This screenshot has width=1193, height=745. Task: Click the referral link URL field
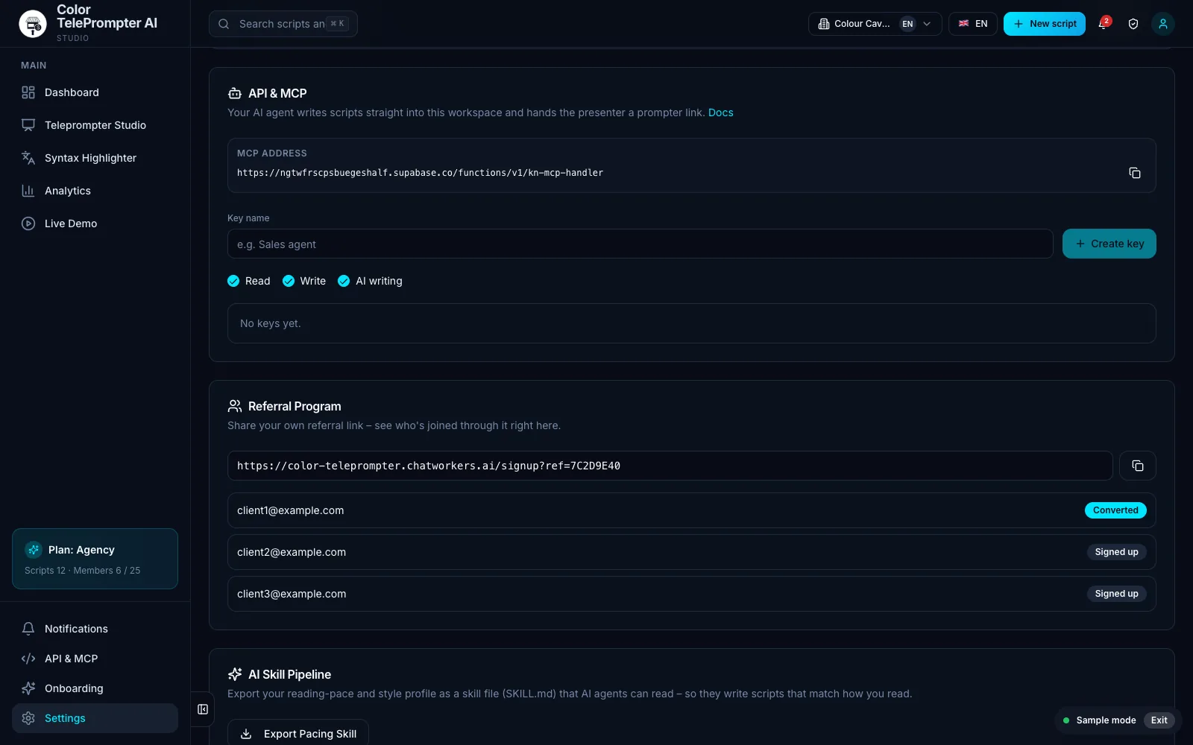click(670, 466)
